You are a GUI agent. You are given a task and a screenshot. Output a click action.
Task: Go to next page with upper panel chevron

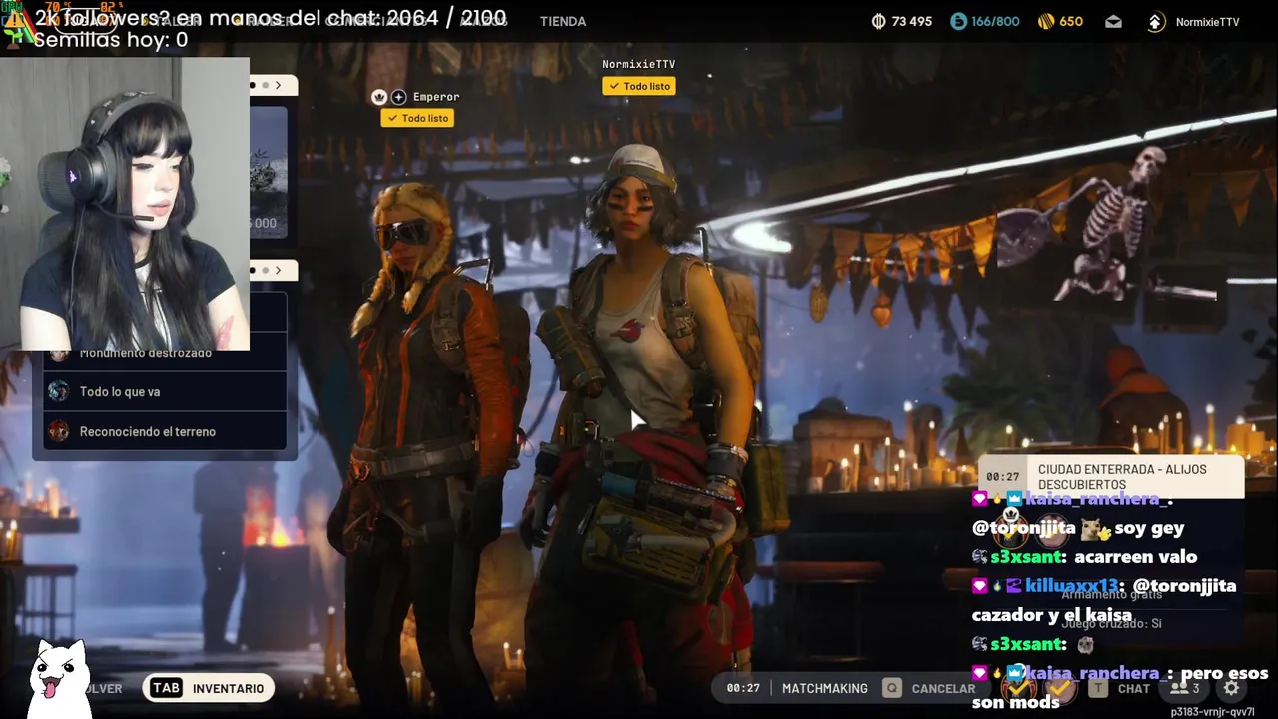coord(278,85)
